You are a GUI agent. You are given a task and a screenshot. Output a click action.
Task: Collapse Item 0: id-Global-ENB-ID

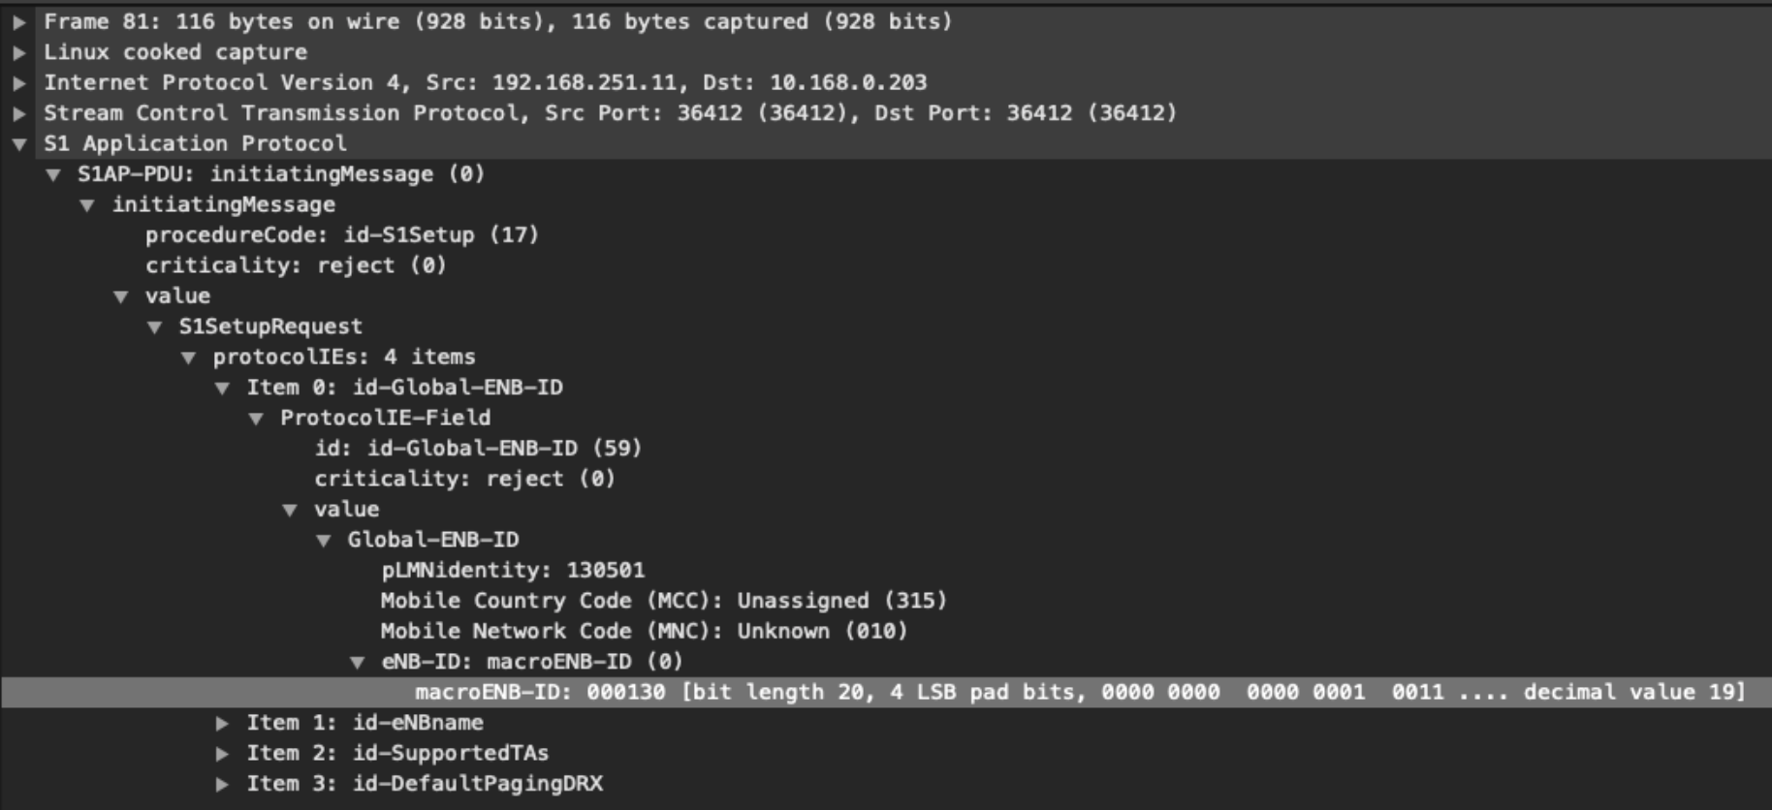[x=223, y=389]
